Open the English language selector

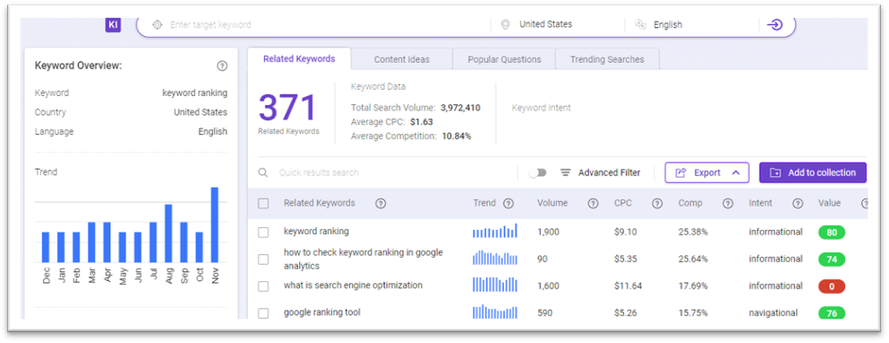[x=668, y=25]
